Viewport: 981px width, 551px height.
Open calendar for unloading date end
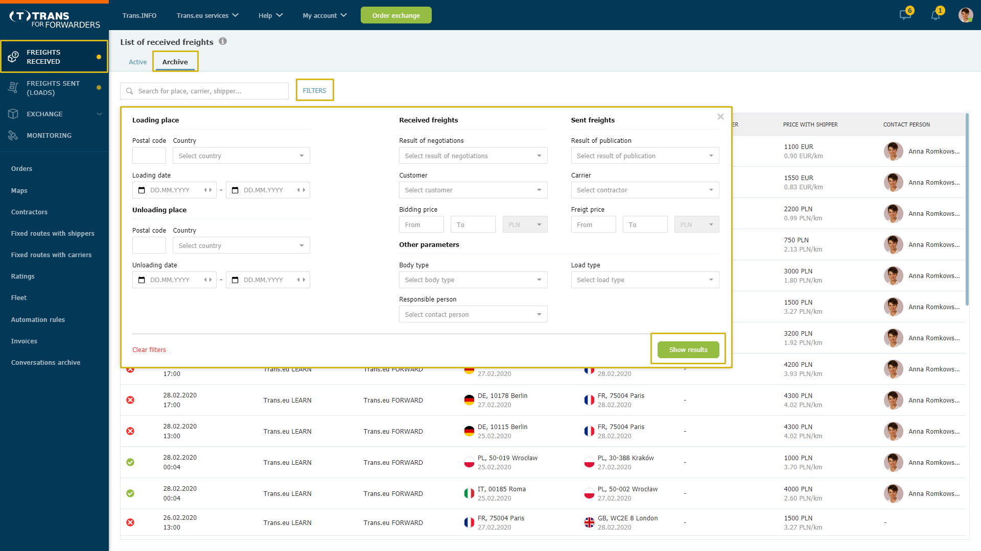(x=235, y=280)
